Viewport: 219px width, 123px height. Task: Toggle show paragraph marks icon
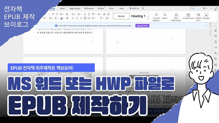(100, 14)
